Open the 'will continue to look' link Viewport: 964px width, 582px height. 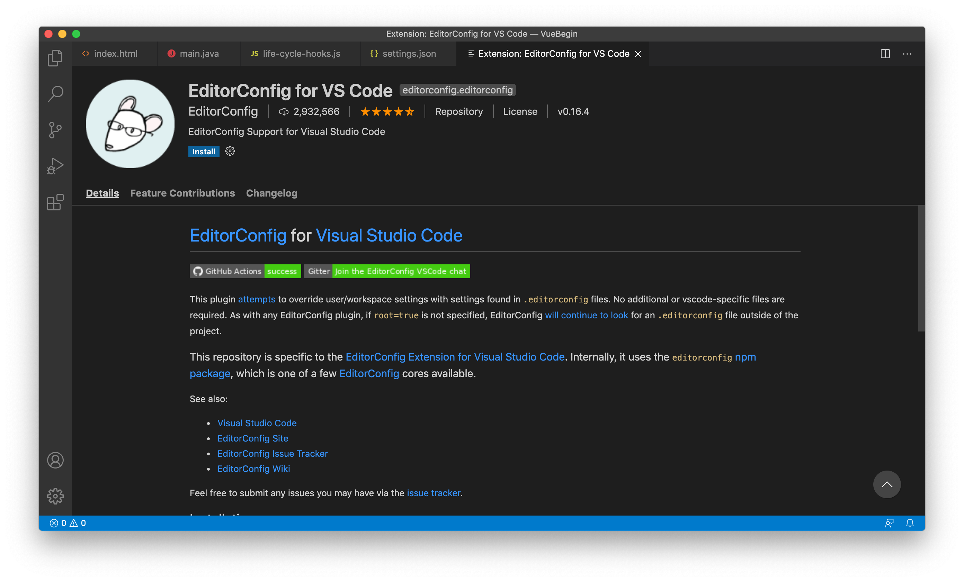pyautogui.click(x=586, y=315)
